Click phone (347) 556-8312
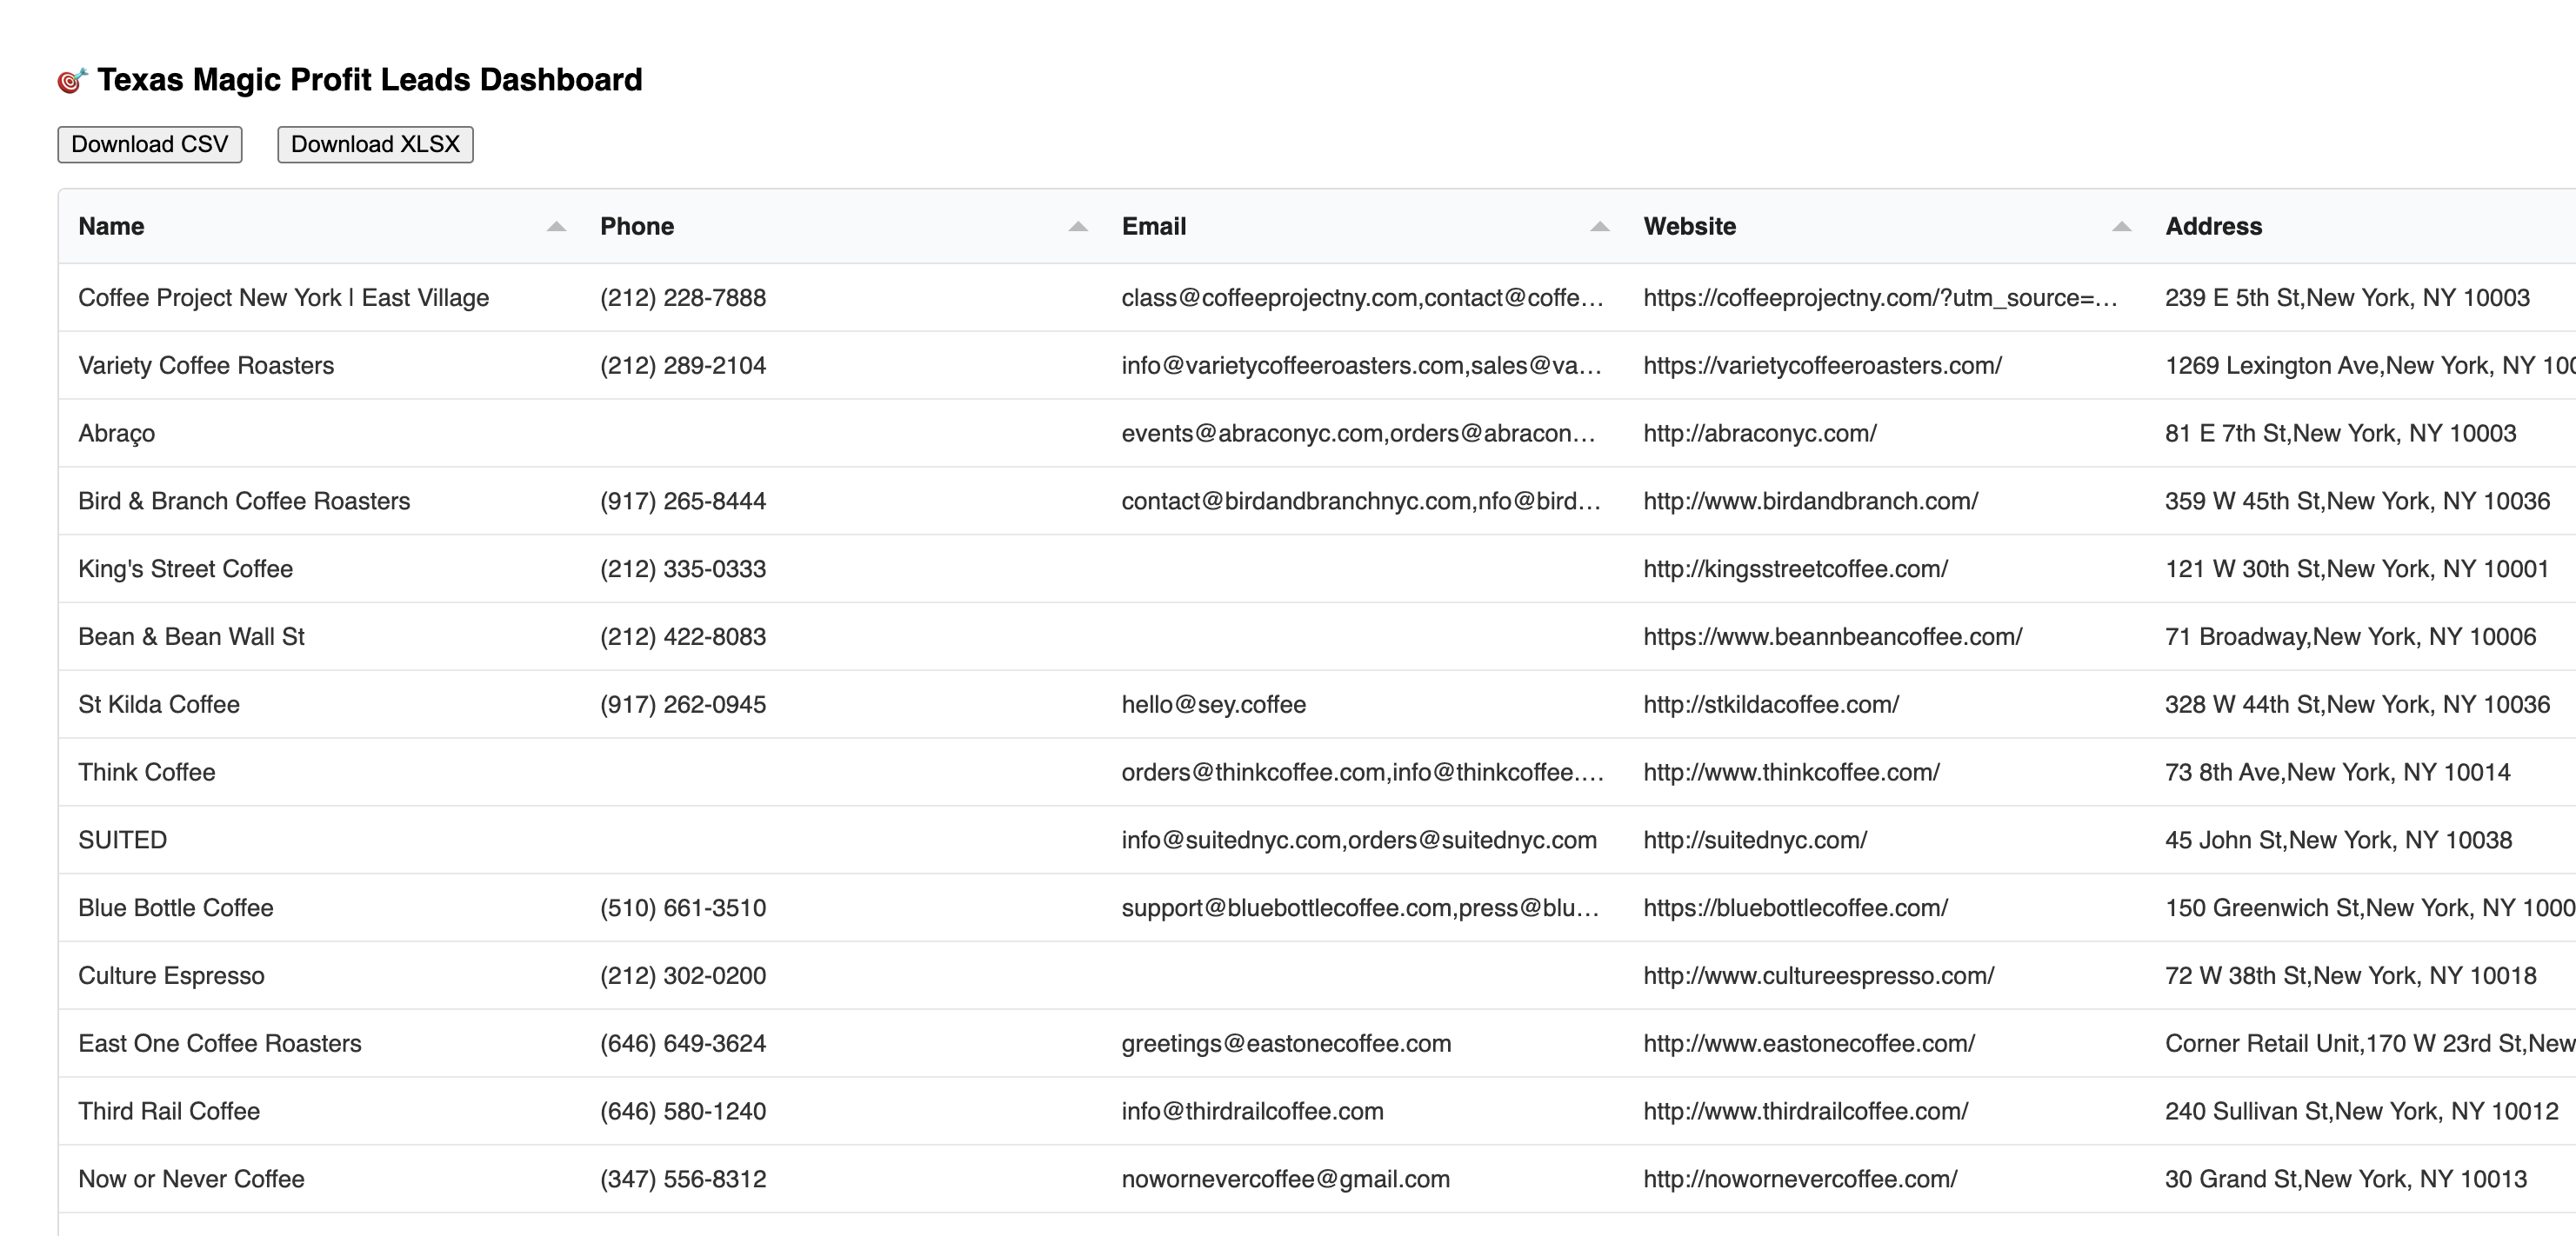This screenshot has height=1236, width=2576. click(683, 1180)
